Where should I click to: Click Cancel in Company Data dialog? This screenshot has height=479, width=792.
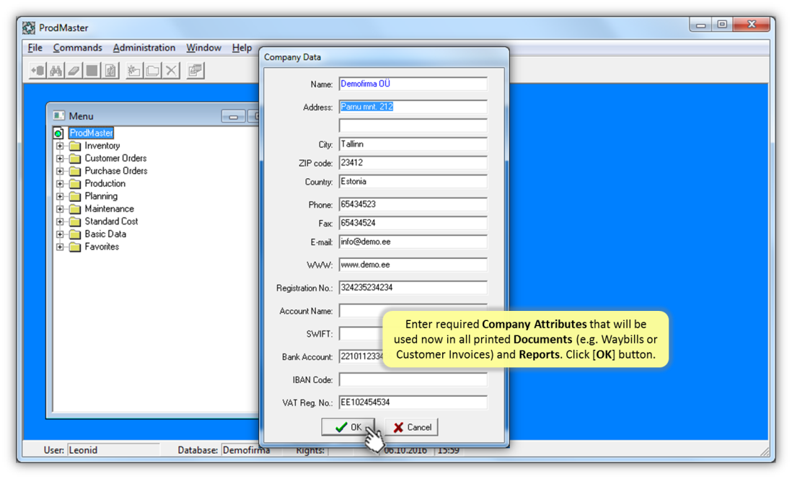point(412,427)
